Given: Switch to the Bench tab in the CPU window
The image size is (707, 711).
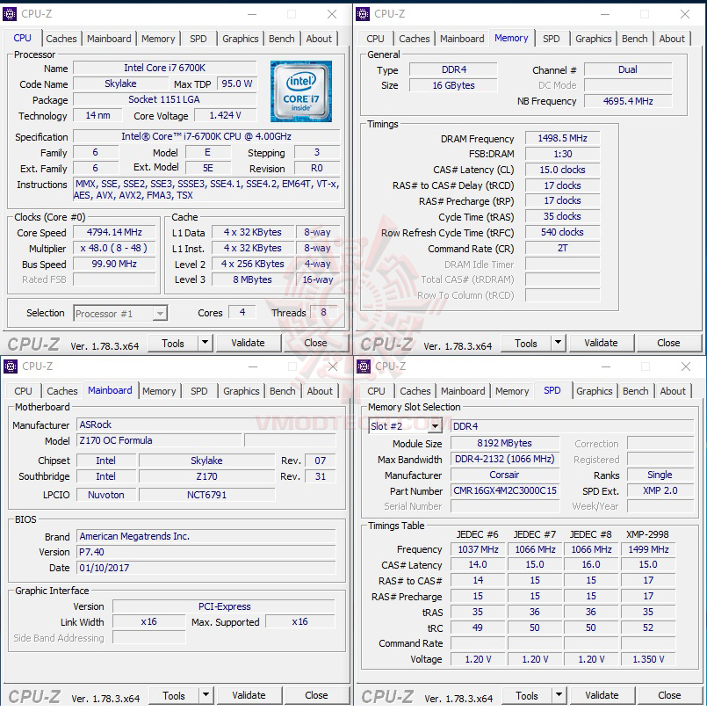Looking at the screenshot, I should pyautogui.click(x=281, y=39).
